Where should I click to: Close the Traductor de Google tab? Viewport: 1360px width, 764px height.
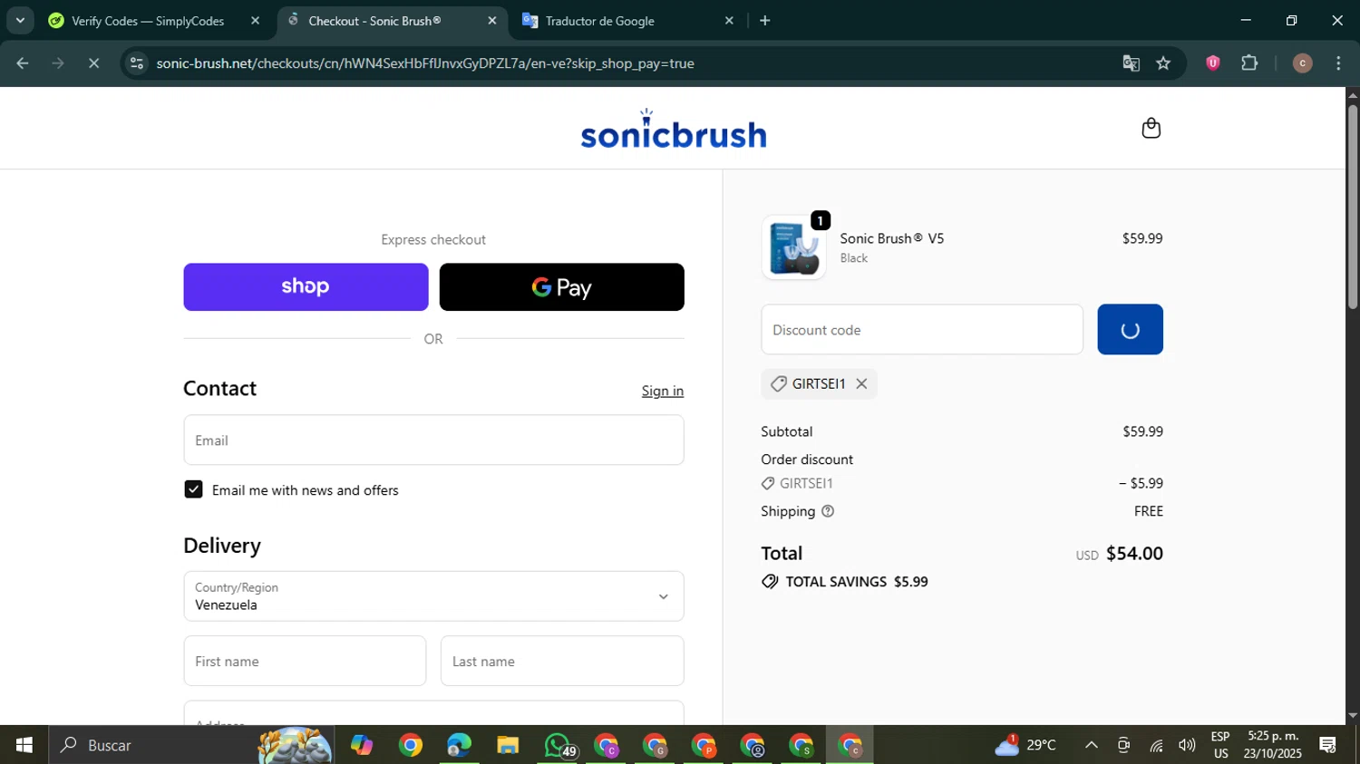729,20
